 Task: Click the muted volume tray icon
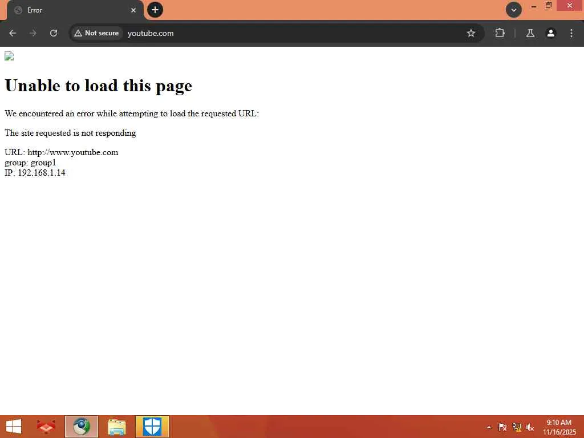[x=530, y=427]
